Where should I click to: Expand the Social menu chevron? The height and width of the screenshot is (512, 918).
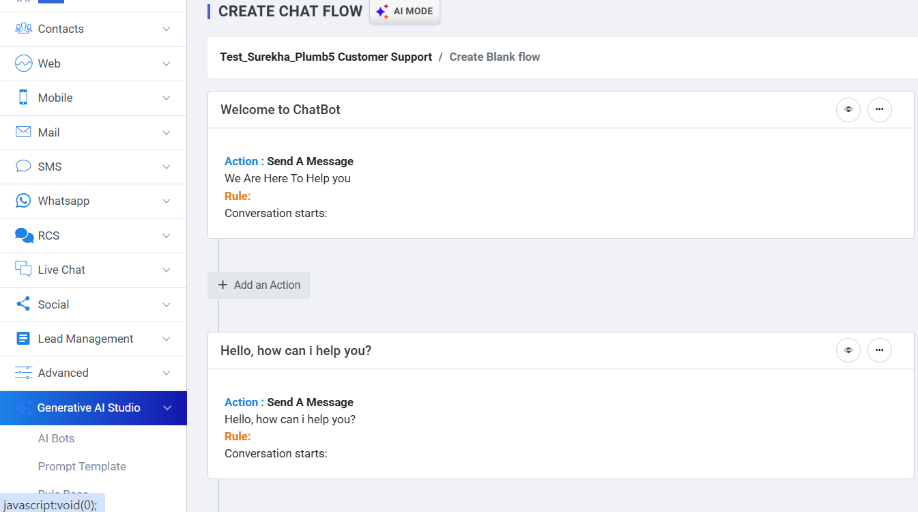tap(167, 304)
